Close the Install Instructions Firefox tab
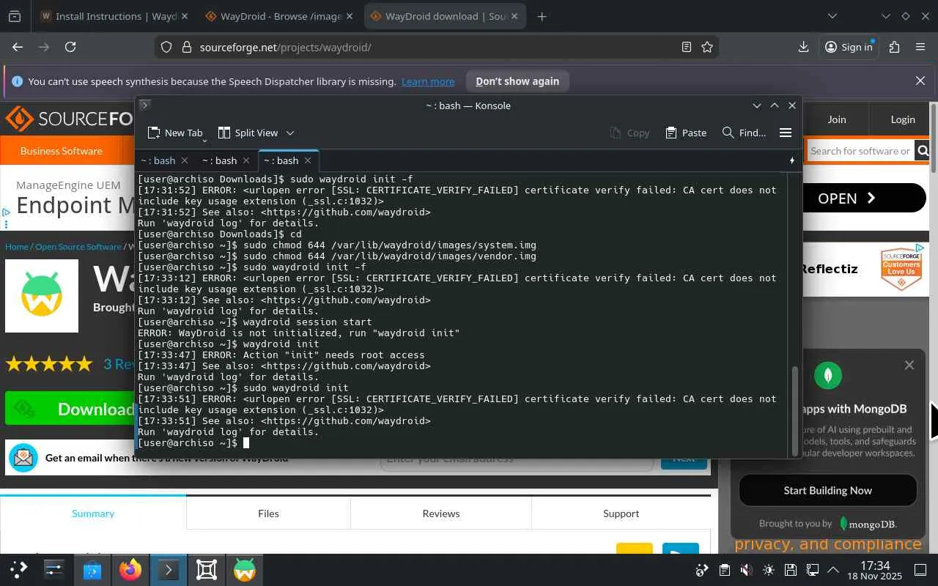938x586 pixels. (184, 16)
